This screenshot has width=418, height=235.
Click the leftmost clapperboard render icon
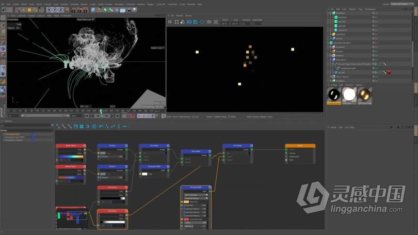tap(74, 10)
